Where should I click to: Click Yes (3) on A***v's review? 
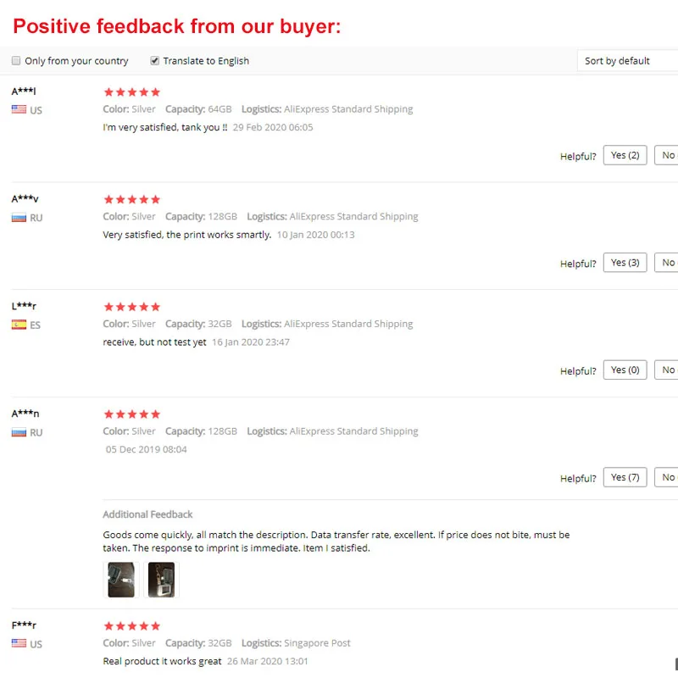click(x=625, y=263)
